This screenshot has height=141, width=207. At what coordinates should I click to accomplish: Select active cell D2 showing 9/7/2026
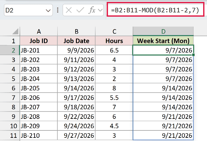click(163, 50)
